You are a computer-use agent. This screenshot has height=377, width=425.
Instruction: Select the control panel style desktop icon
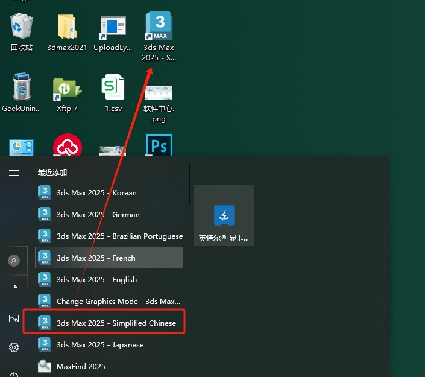click(x=22, y=147)
